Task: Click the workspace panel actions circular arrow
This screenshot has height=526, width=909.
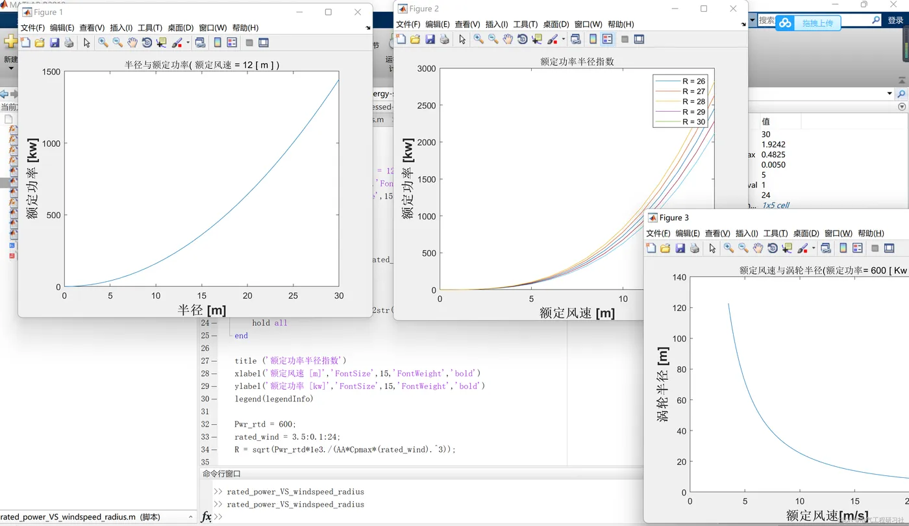Action: point(901,106)
